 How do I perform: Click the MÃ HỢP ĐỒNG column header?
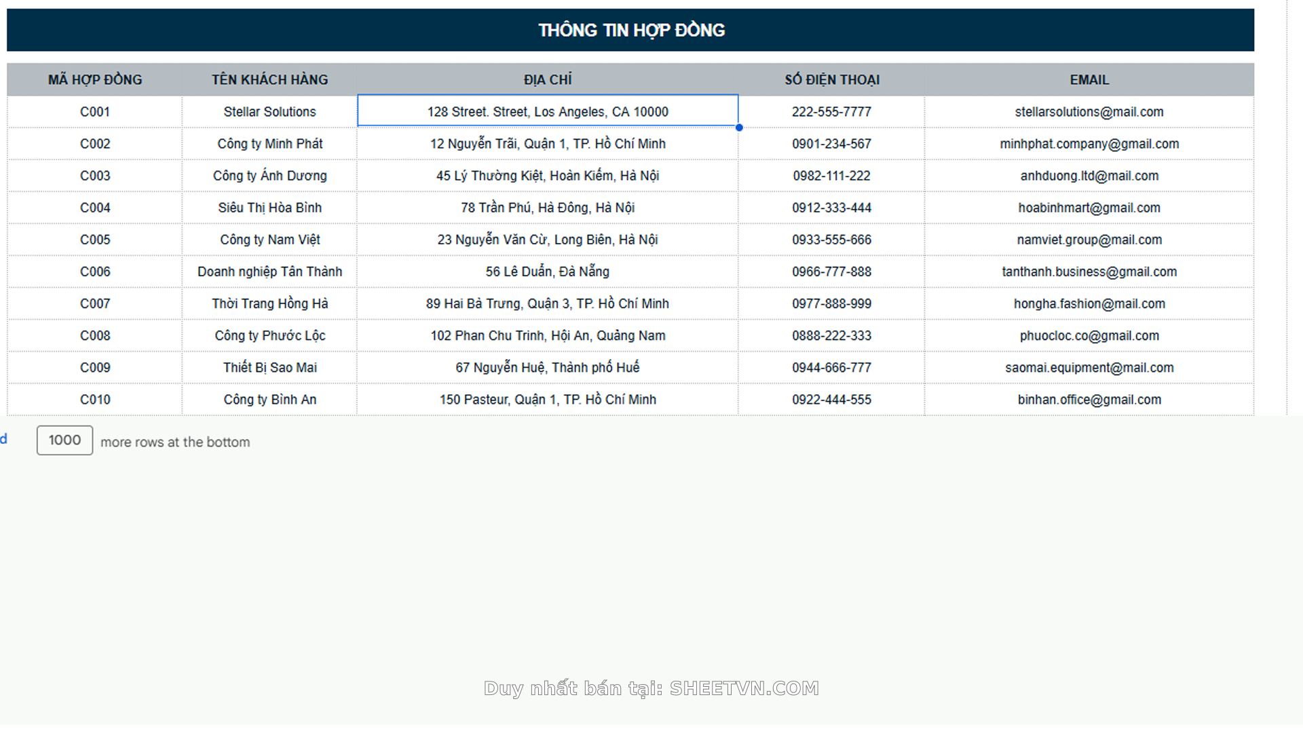click(x=95, y=79)
